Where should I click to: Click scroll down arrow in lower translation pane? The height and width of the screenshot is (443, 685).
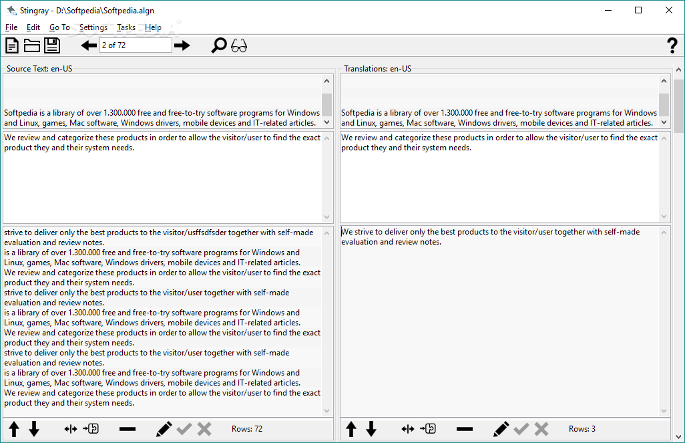664,411
